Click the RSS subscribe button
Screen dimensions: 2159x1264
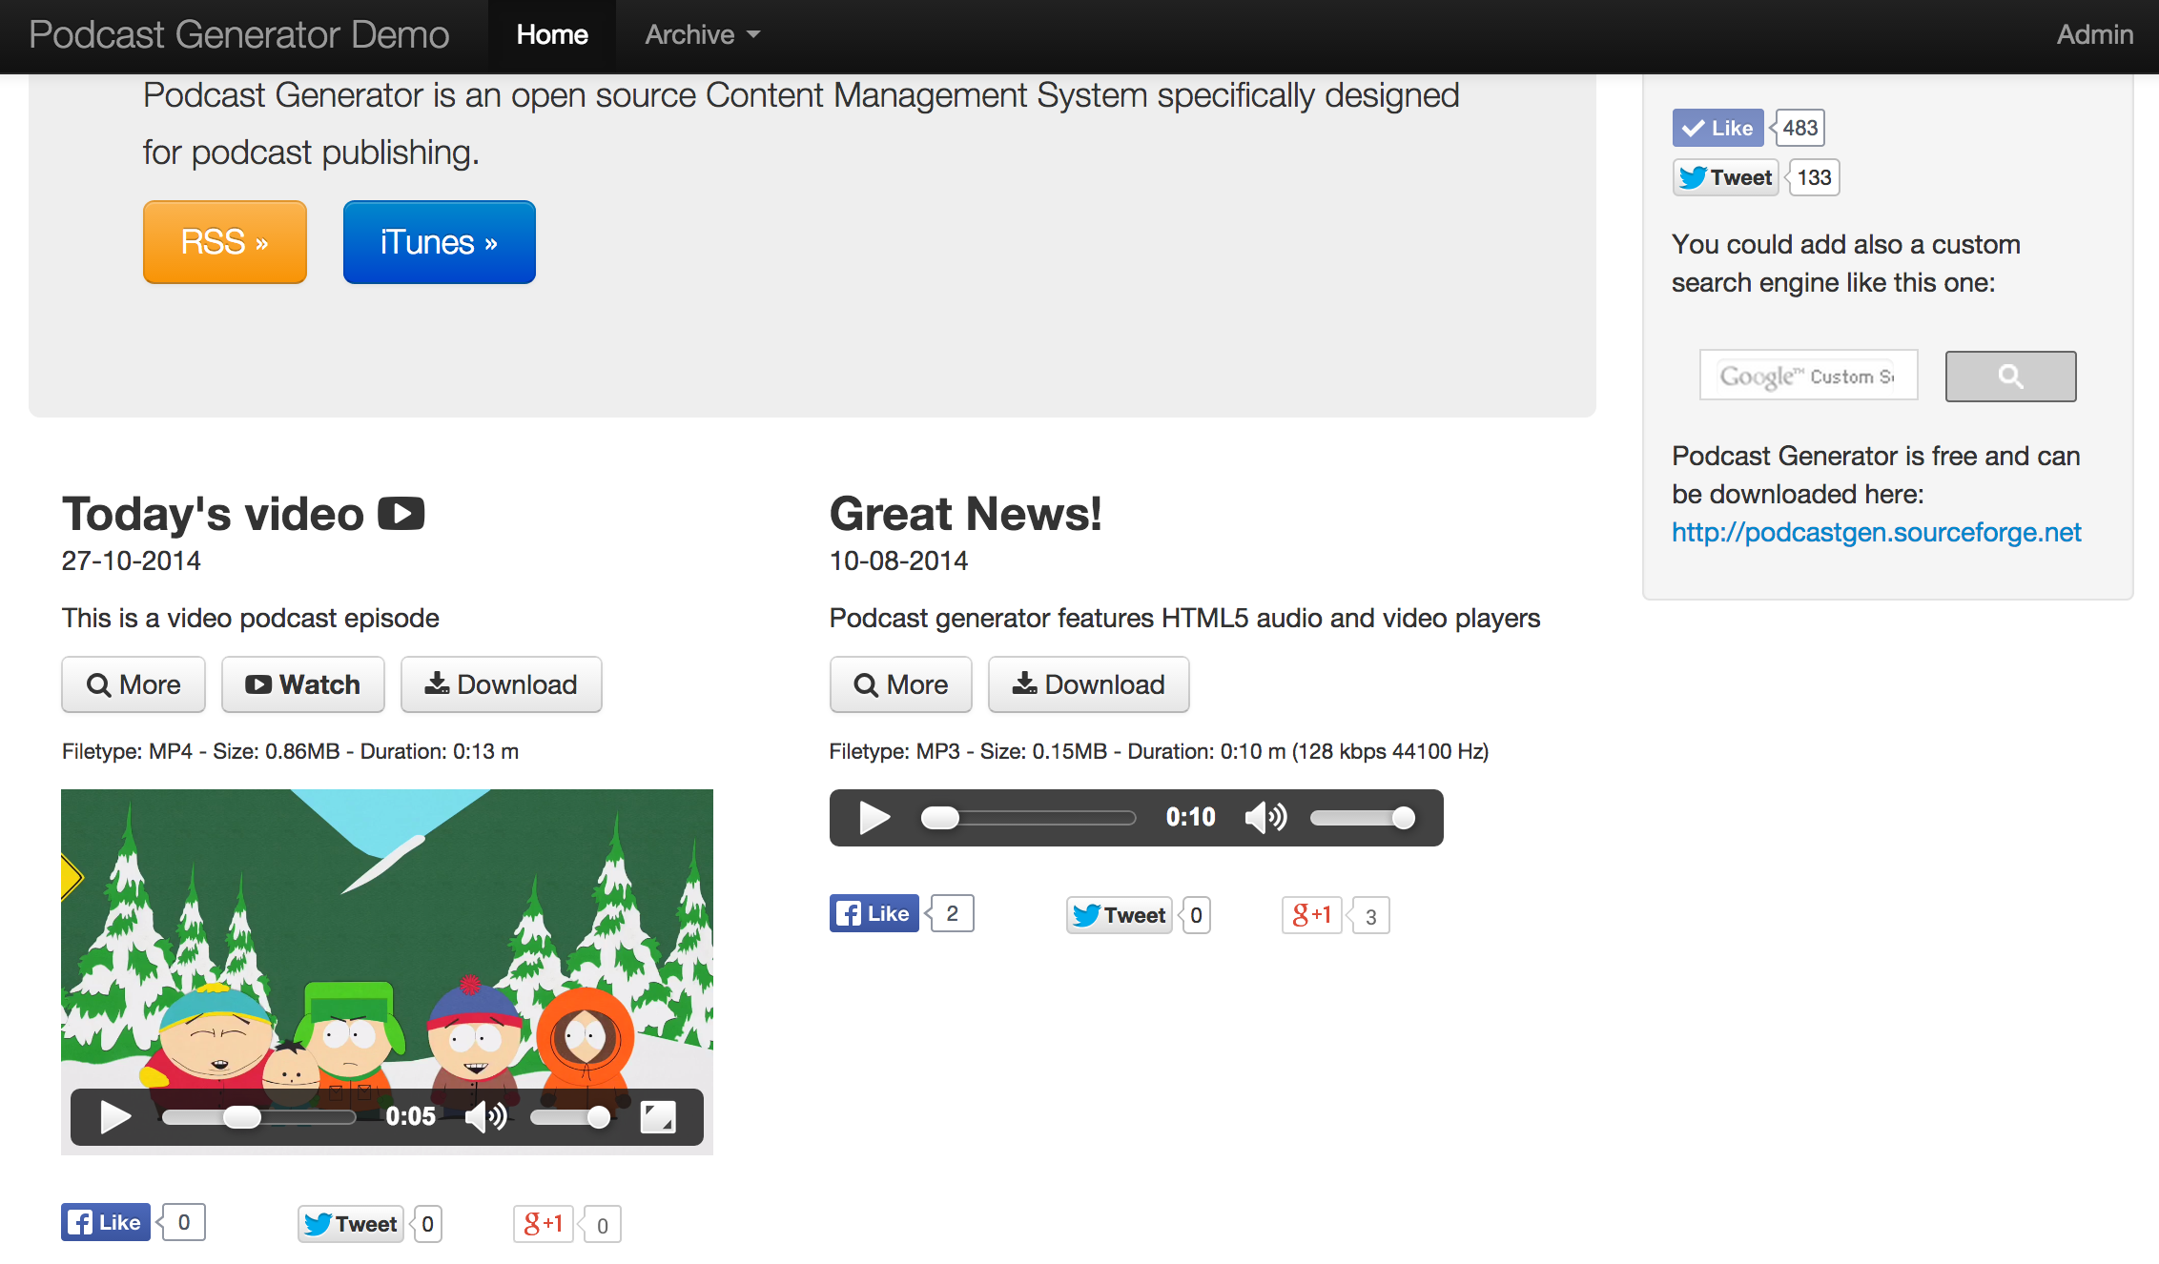click(226, 241)
